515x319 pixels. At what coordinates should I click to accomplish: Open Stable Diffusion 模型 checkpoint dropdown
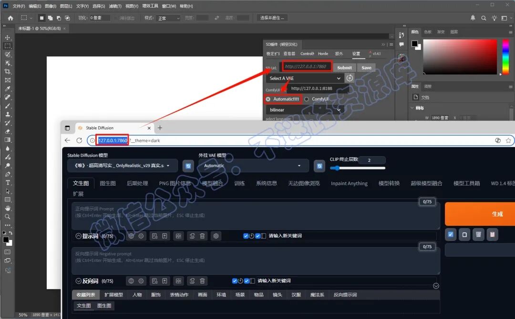tap(123, 166)
